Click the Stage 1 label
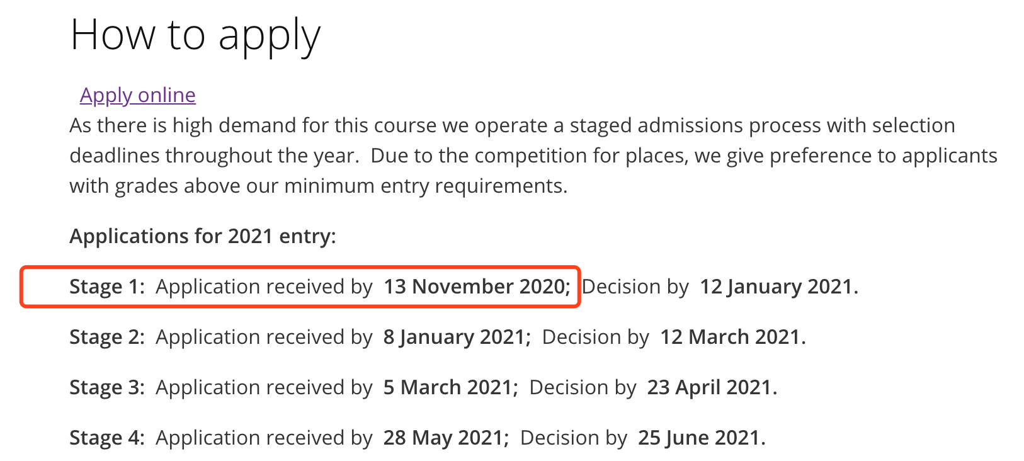This screenshot has height=461, width=1024. 107,287
